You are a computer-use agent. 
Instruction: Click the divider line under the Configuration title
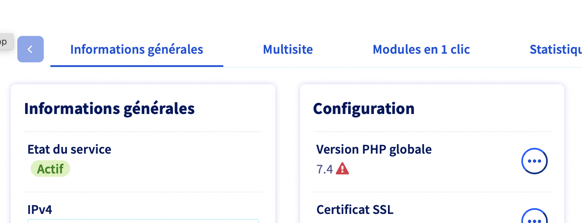[x=431, y=132]
